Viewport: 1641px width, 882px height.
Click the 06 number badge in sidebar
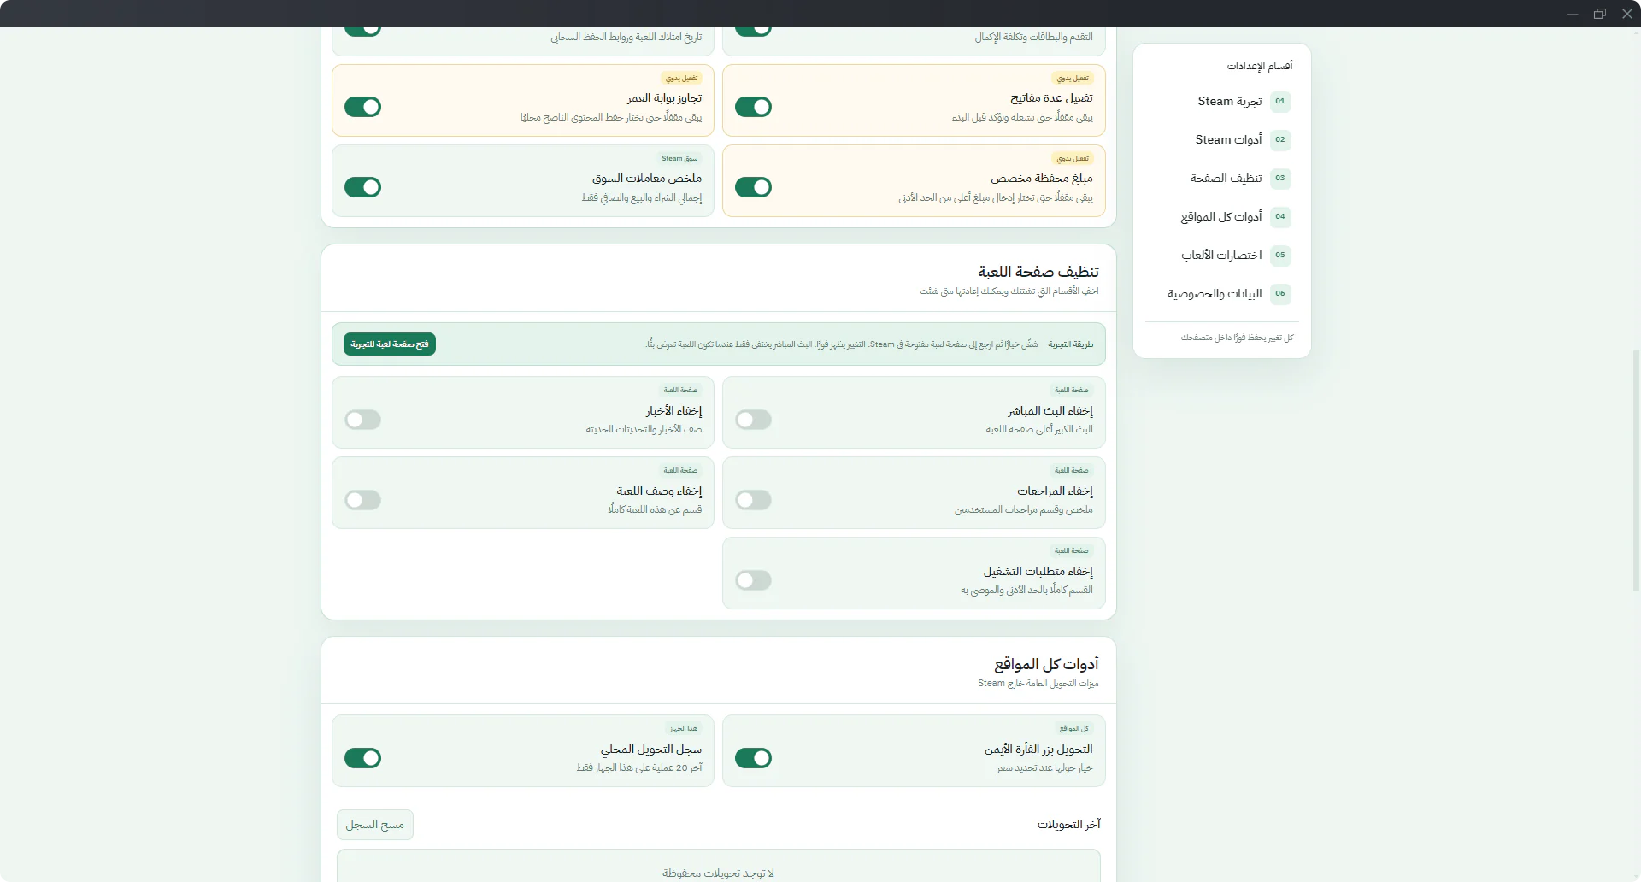(1279, 293)
